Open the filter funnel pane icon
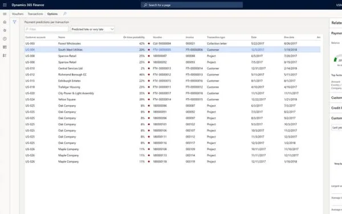 click(x=14, y=22)
